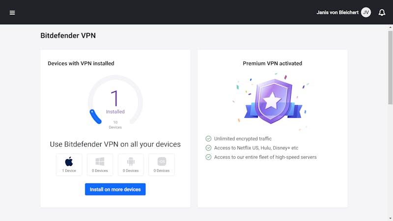Open the notifications bell
Viewport: 393px width, 221px height.
(382, 13)
